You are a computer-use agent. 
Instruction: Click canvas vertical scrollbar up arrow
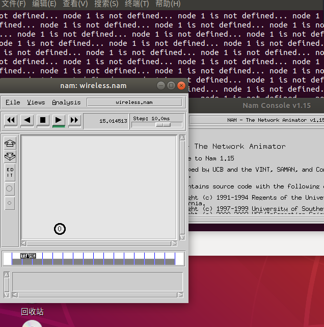(182, 138)
